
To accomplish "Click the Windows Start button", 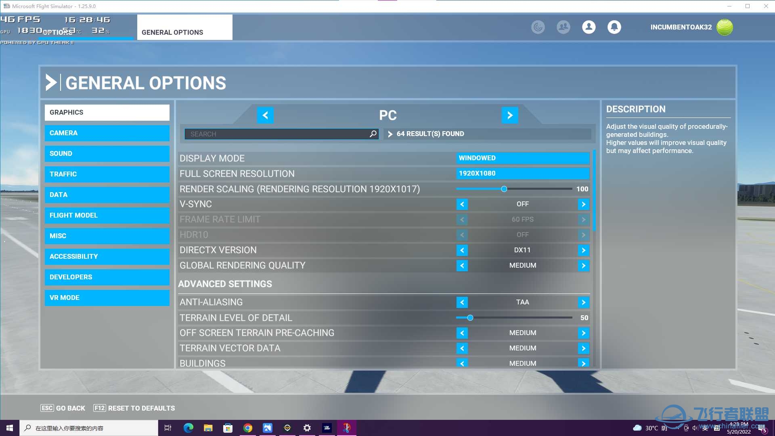I will pyautogui.click(x=10, y=428).
